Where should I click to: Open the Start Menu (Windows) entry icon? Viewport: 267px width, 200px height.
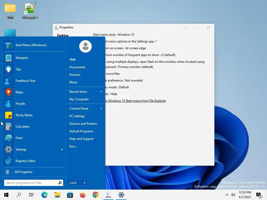pyautogui.click(x=9, y=45)
